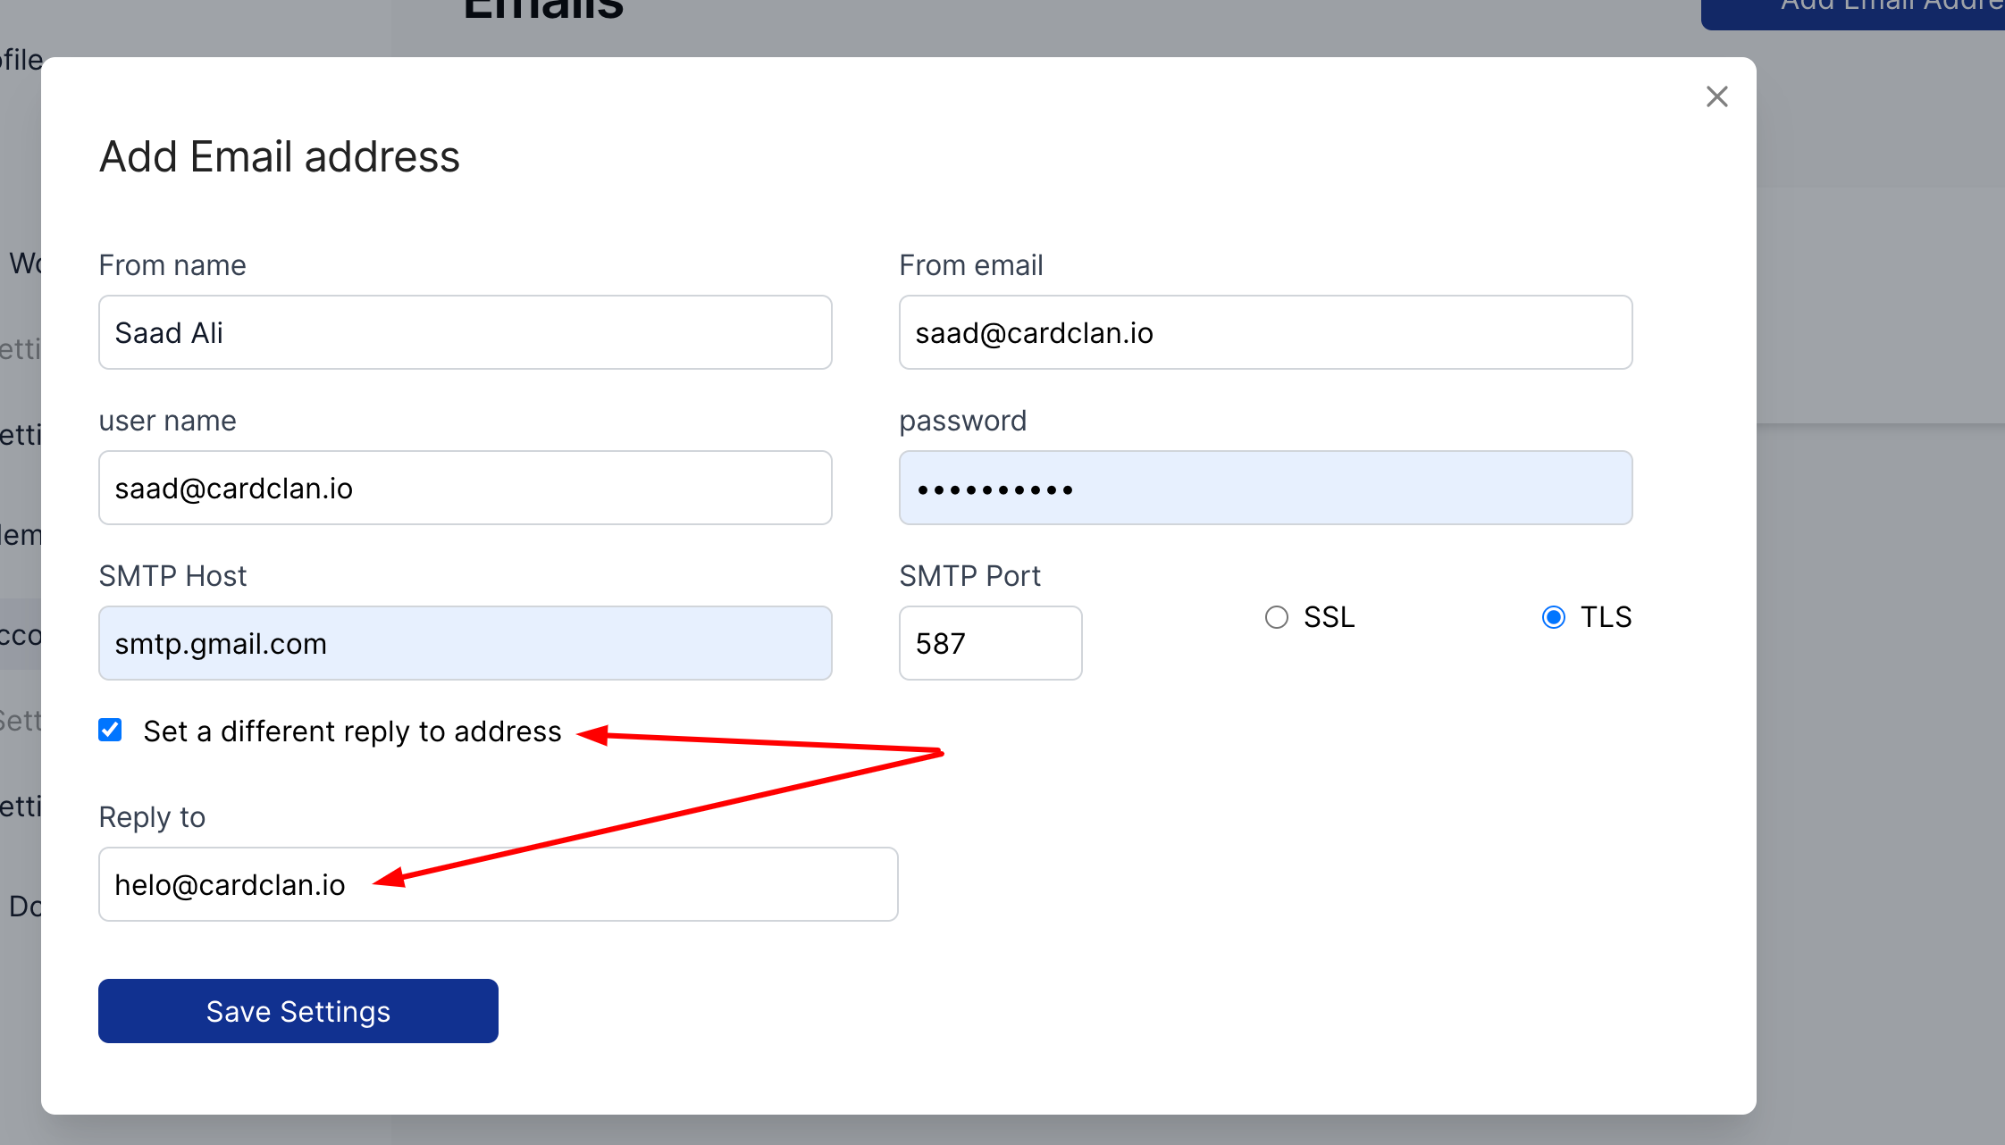Click the From name field containing Saad Ali
The width and height of the screenshot is (2005, 1145).
pyautogui.click(x=465, y=331)
